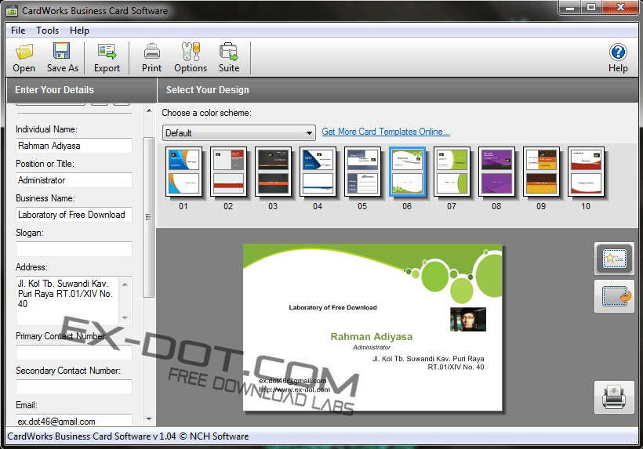Screen dimensions: 643x449
Task: Click the Individual Name field with Rahman Adiyasa
Action: 74,146
